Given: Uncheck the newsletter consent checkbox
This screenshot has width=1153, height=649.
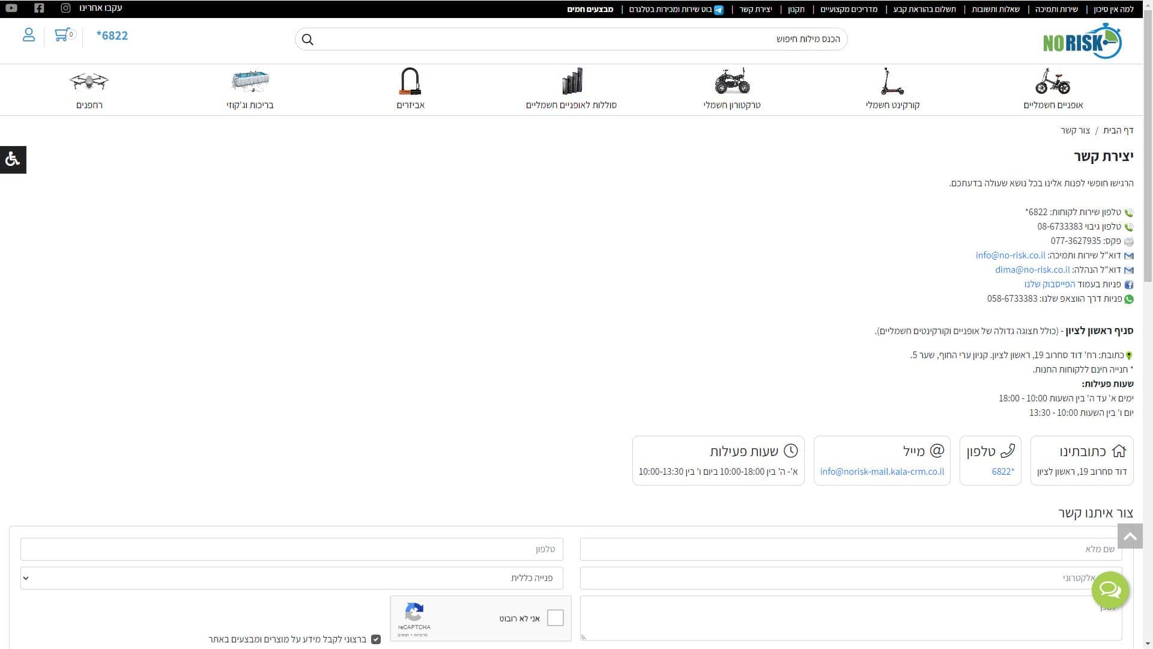Looking at the screenshot, I should click(376, 639).
